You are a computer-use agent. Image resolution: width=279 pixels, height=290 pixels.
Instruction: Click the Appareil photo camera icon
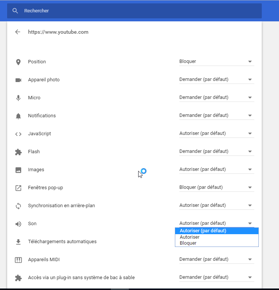[x=18, y=80]
